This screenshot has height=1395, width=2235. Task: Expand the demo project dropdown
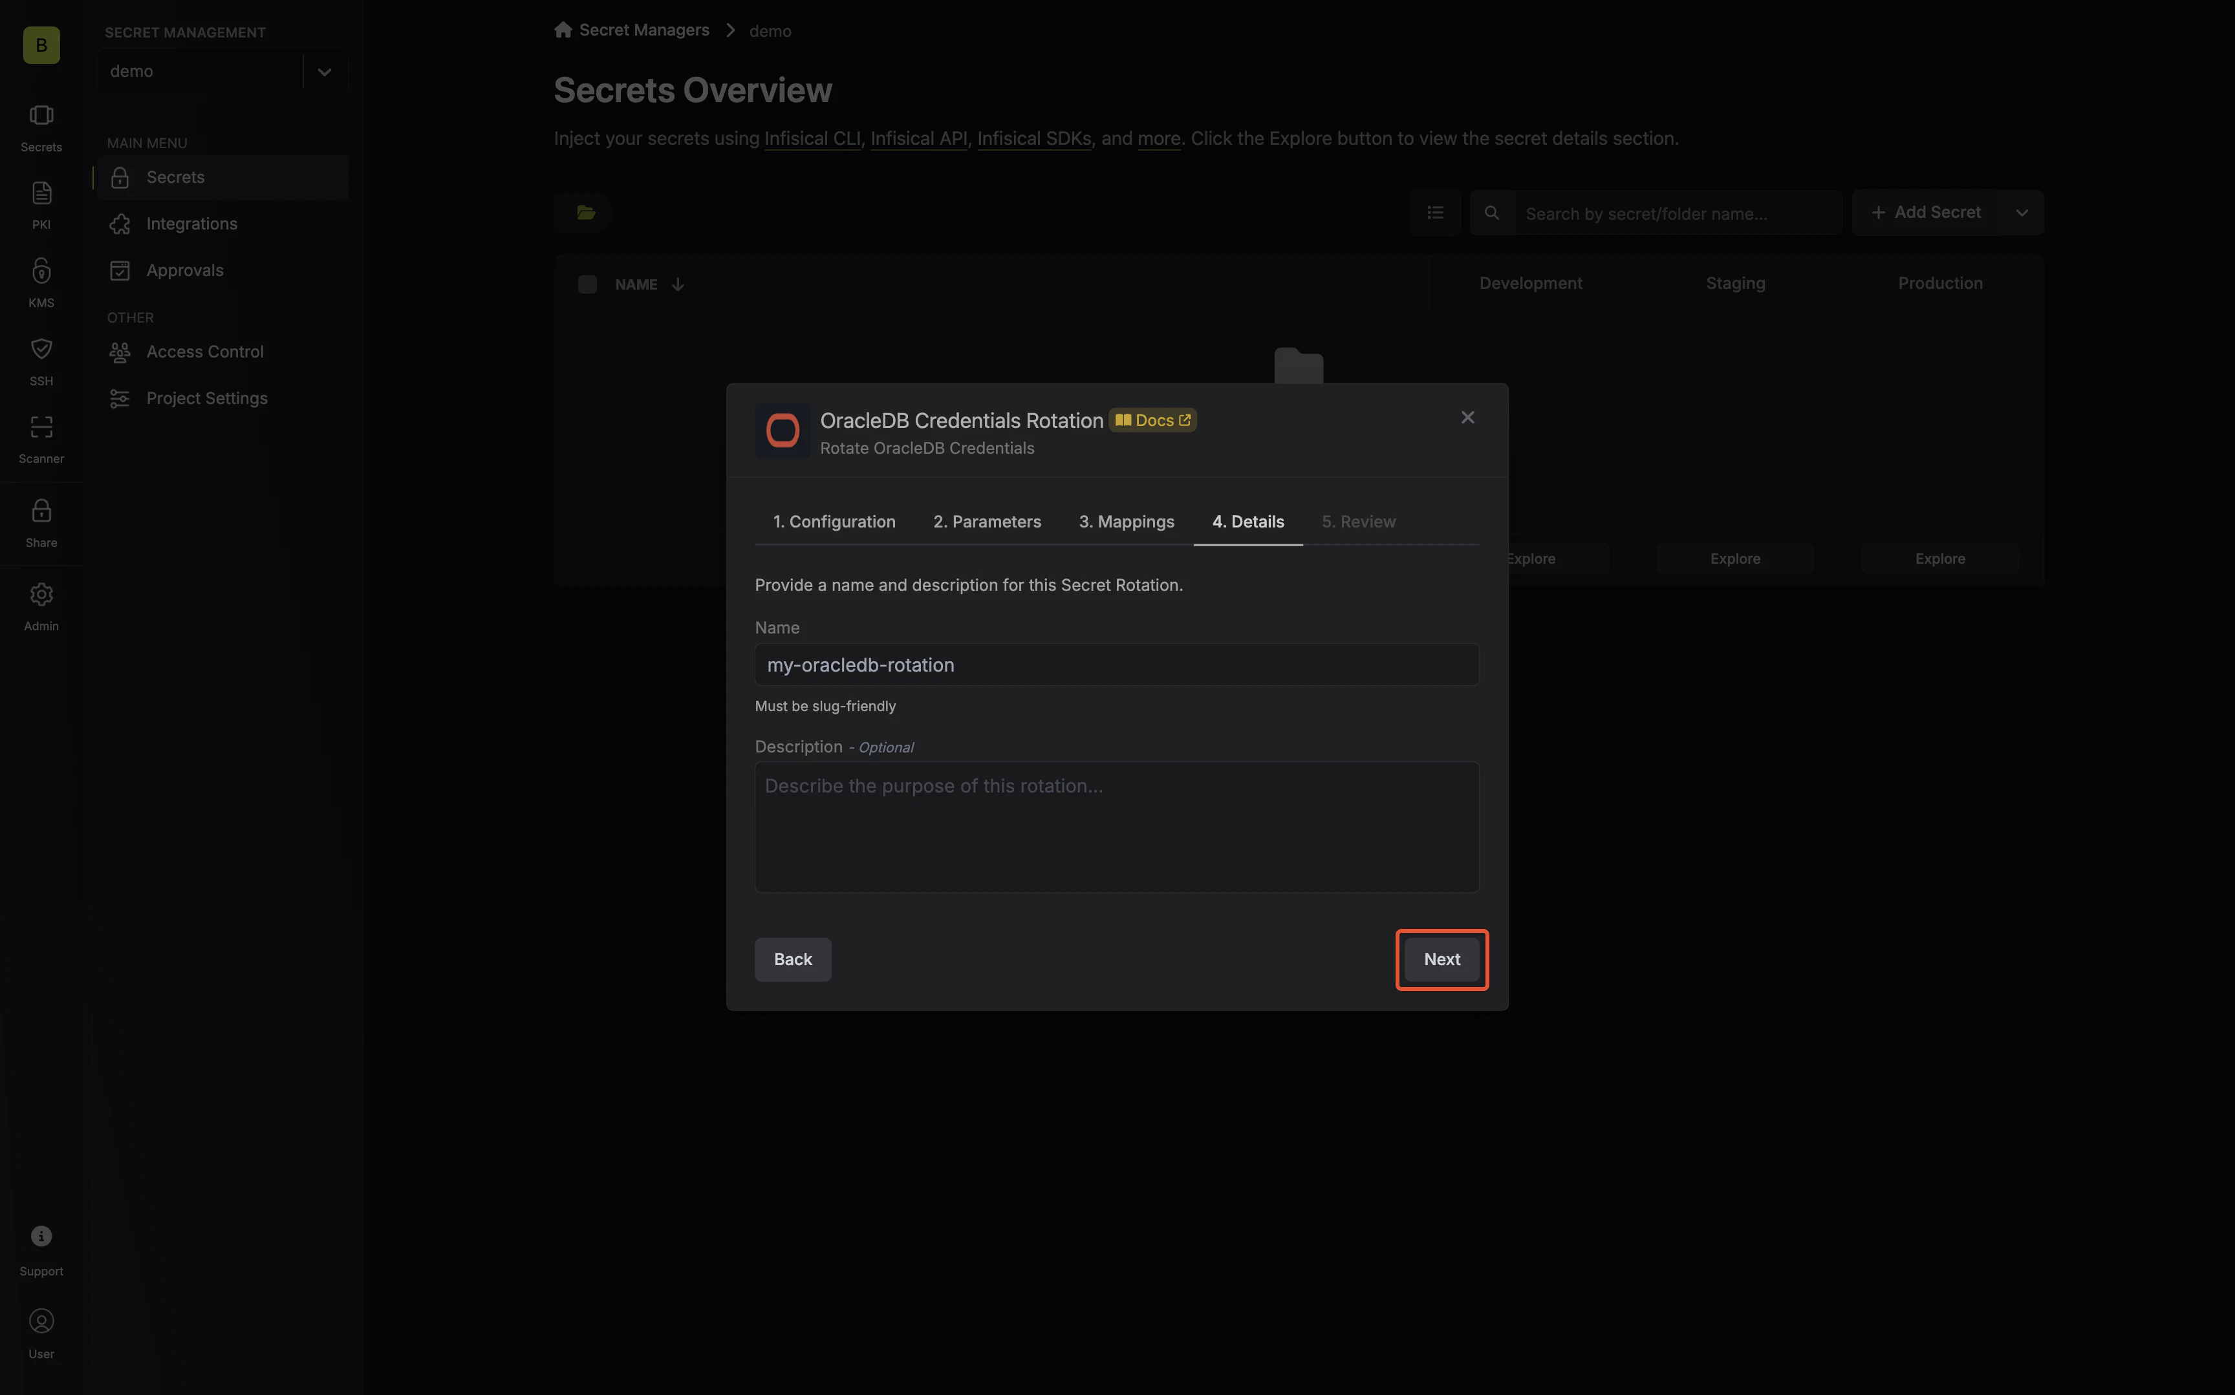coord(324,72)
